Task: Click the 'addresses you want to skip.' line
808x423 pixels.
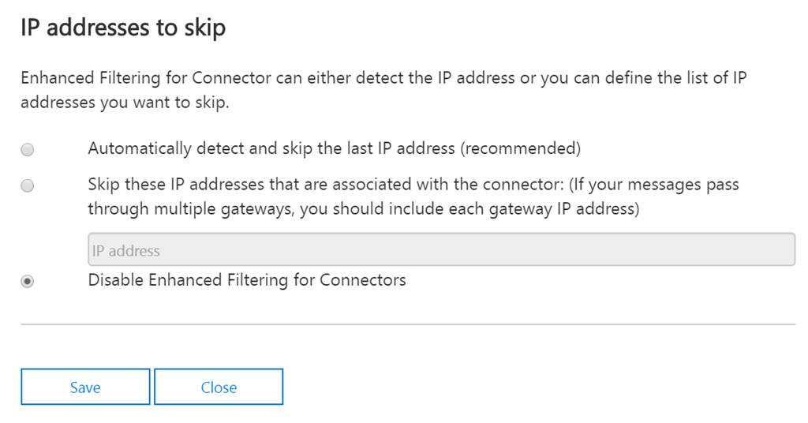Action: (125, 103)
